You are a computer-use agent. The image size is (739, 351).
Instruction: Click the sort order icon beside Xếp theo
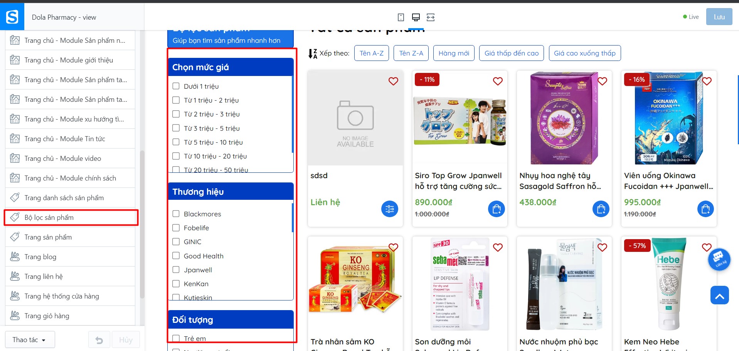(313, 54)
